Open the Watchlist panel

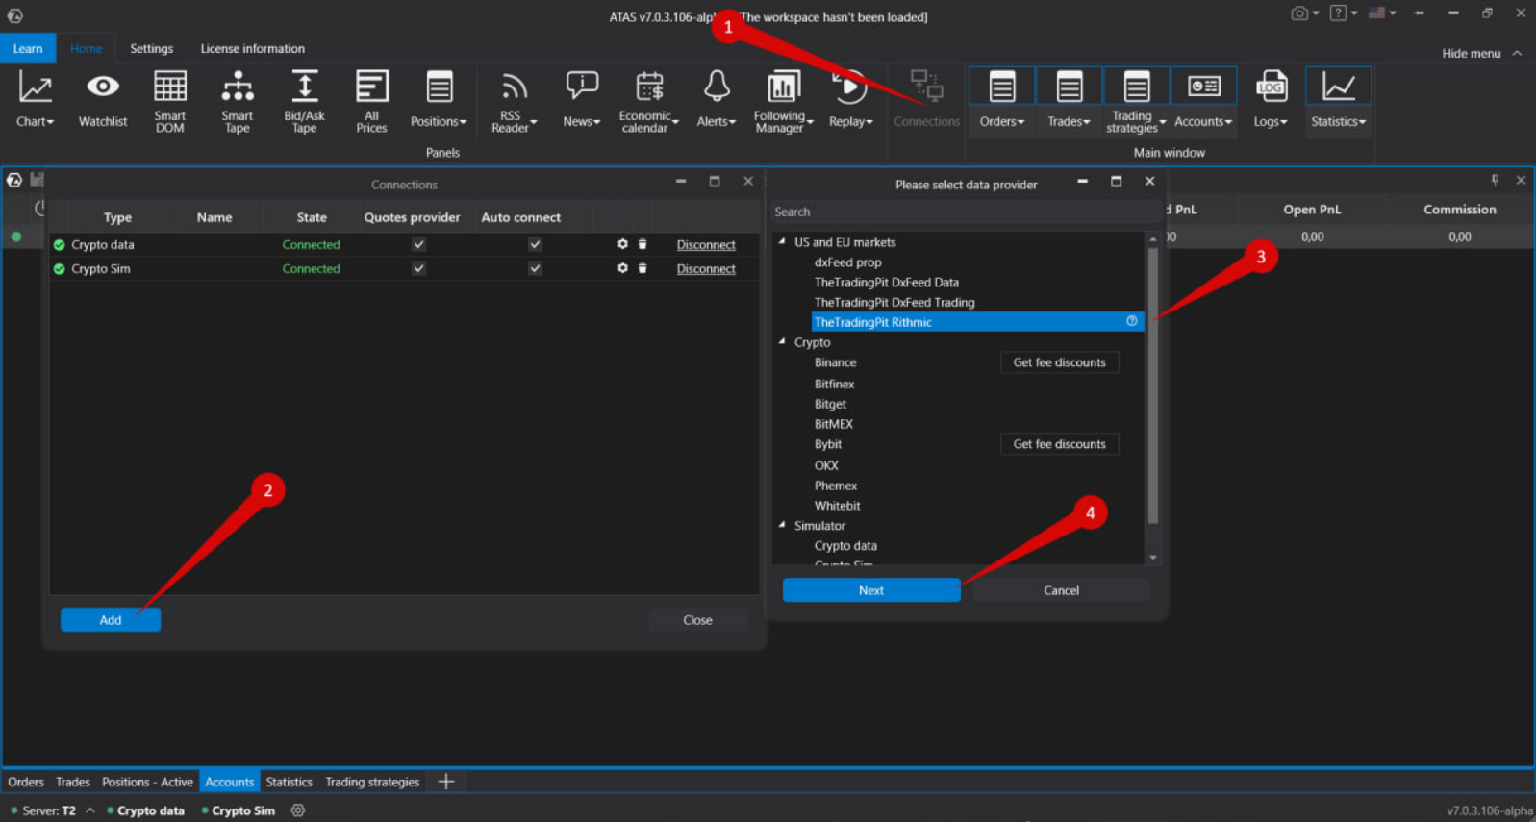click(103, 99)
